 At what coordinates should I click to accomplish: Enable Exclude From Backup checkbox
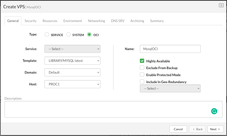[x=142, y=68]
